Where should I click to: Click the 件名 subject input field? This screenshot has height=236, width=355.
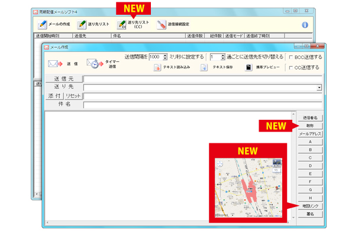tap(201, 105)
